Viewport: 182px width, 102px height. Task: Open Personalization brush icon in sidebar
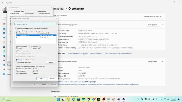4,42
